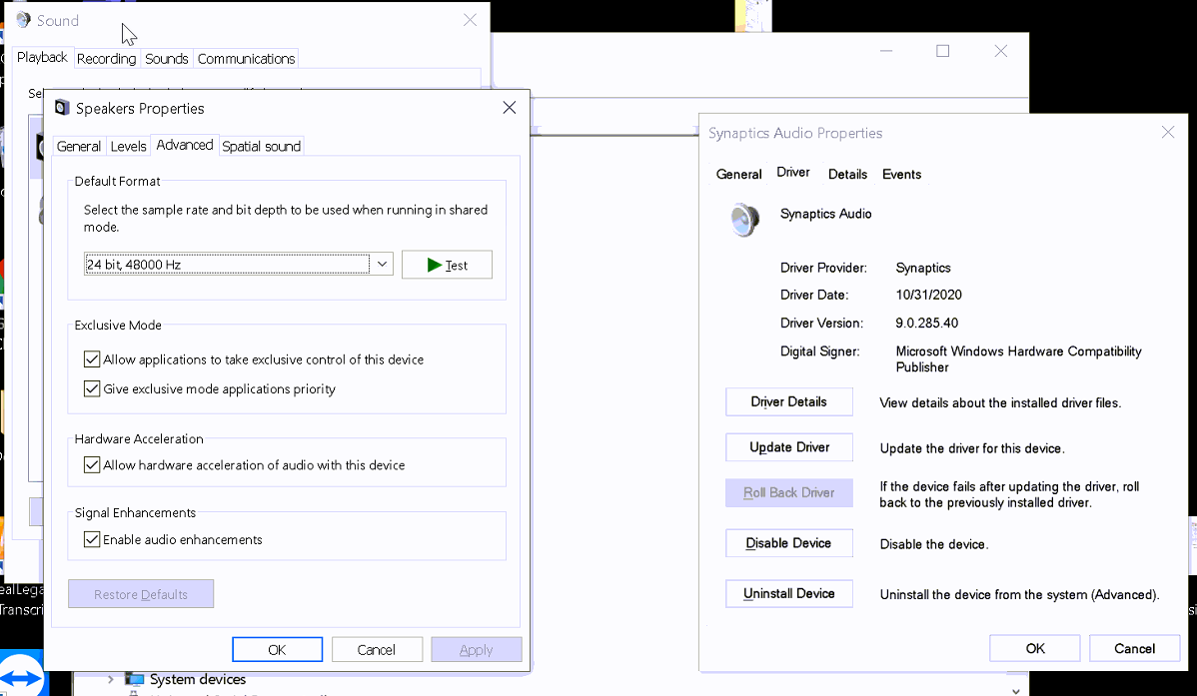Click the Synaptics Audio device name text
The image size is (1197, 696).
825,214
